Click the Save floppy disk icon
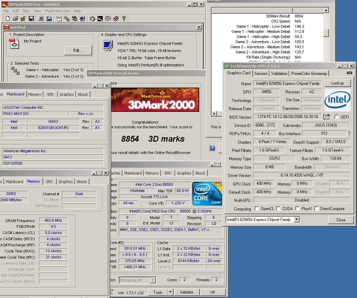 [x=31, y=18]
